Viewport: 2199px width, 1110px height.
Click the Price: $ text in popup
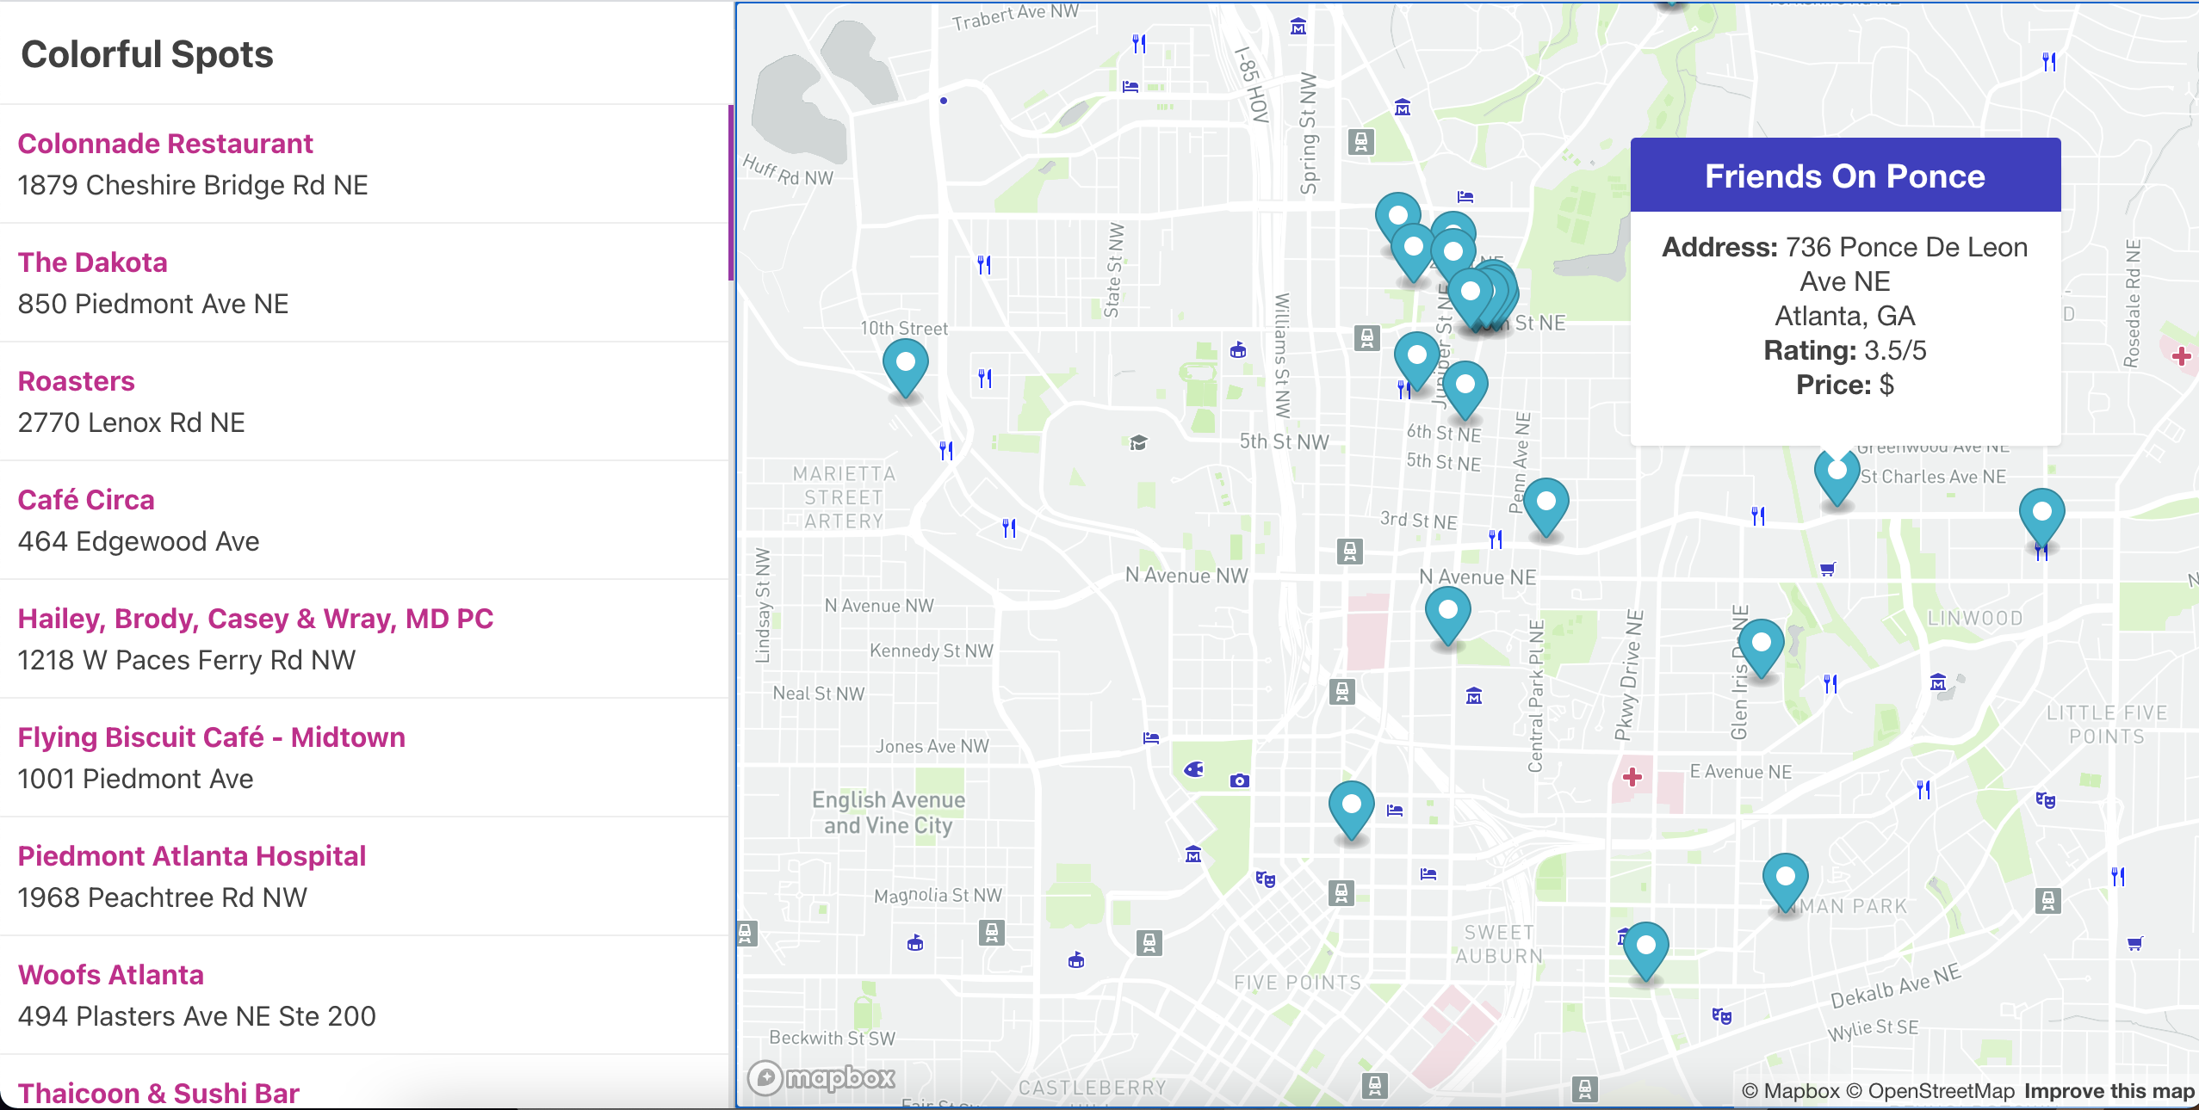[1845, 385]
